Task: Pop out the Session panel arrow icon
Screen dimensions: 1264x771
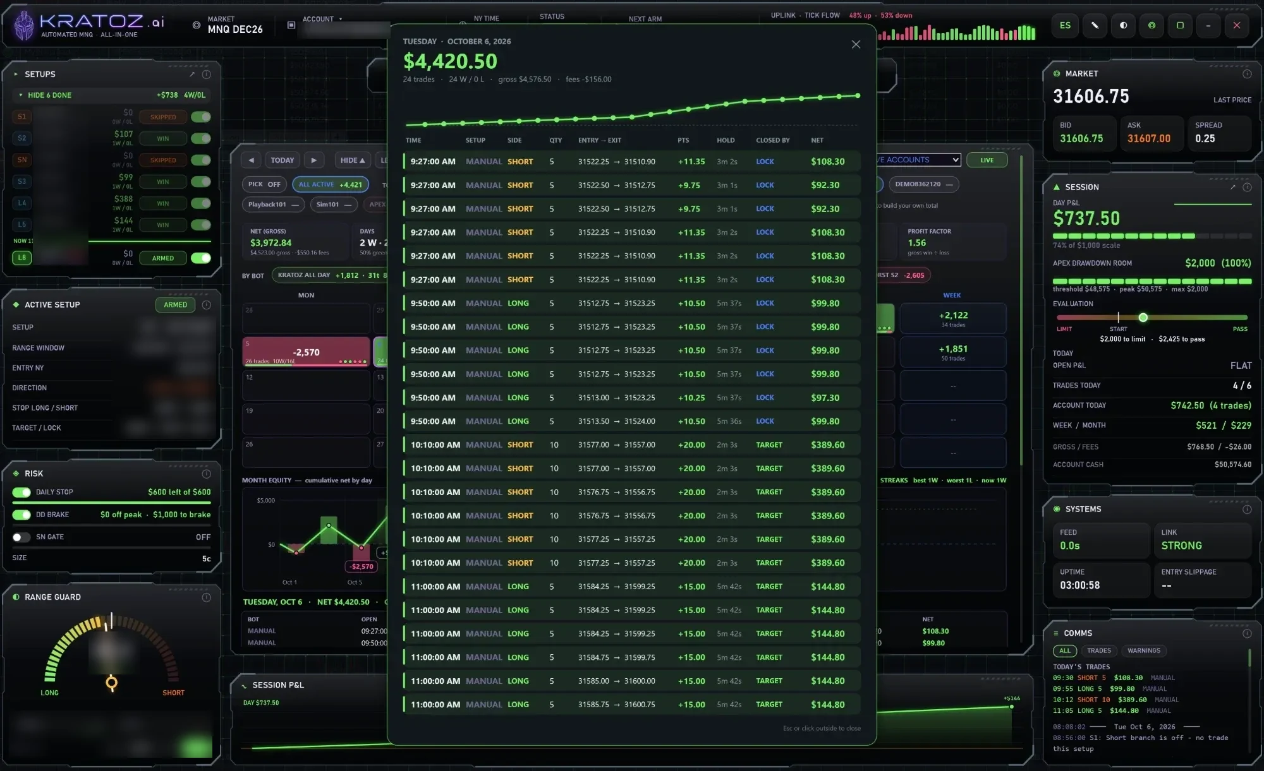Action: pyautogui.click(x=1232, y=187)
